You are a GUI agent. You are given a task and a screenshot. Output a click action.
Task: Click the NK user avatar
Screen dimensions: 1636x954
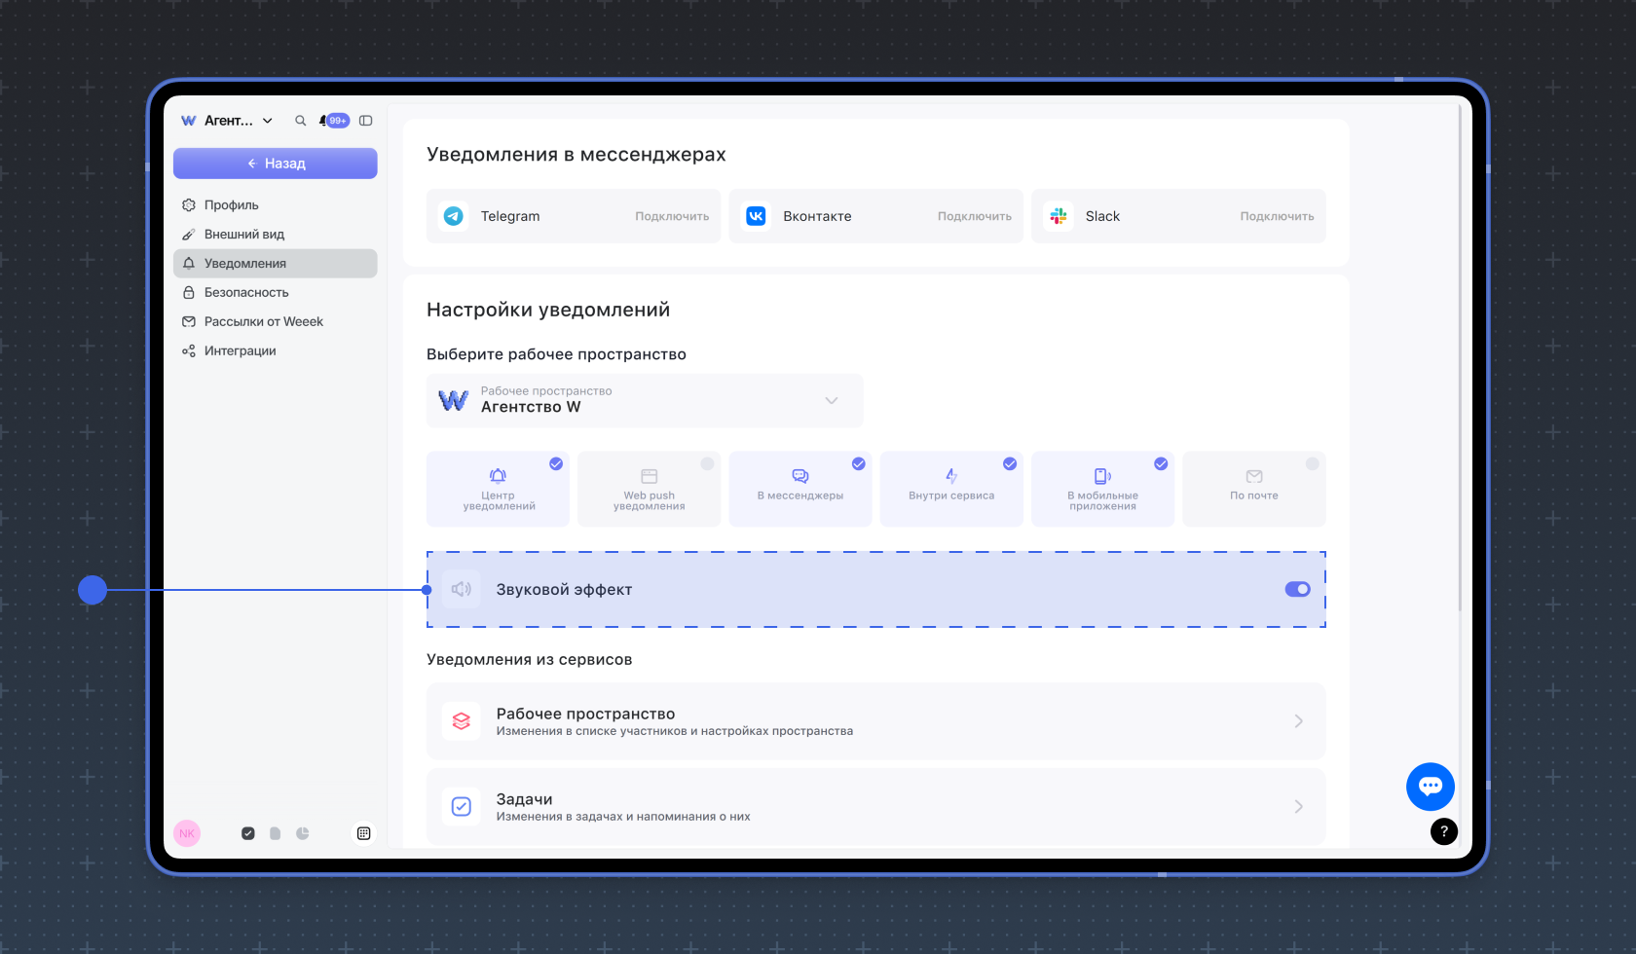[x=187, y=833]
